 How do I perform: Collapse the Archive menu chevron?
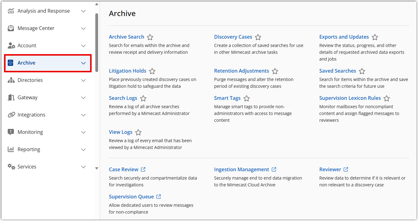click(x=83, y=63)
